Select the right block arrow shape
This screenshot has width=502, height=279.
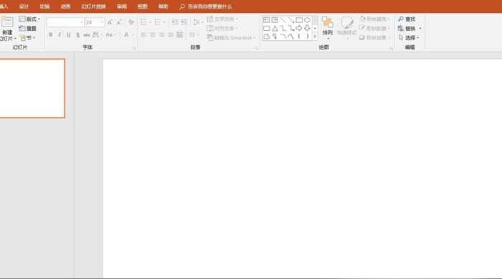click(x=299, y=29)
